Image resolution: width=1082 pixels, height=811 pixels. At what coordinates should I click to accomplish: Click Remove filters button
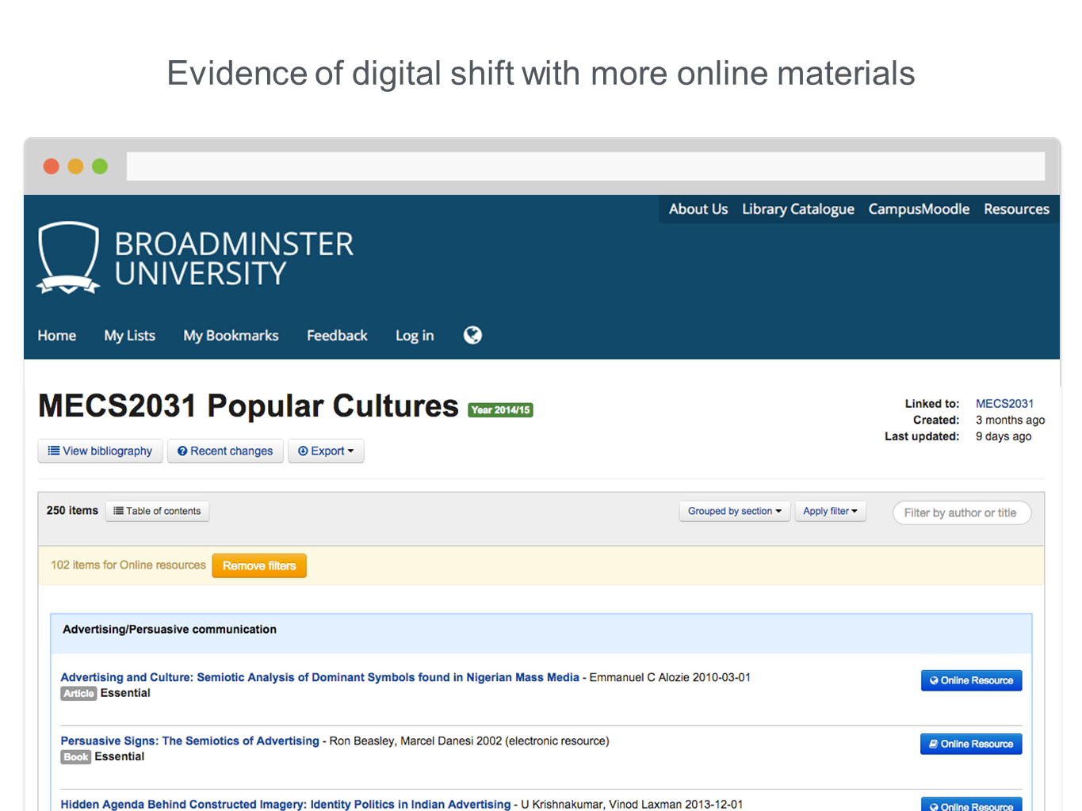[259, 565]
